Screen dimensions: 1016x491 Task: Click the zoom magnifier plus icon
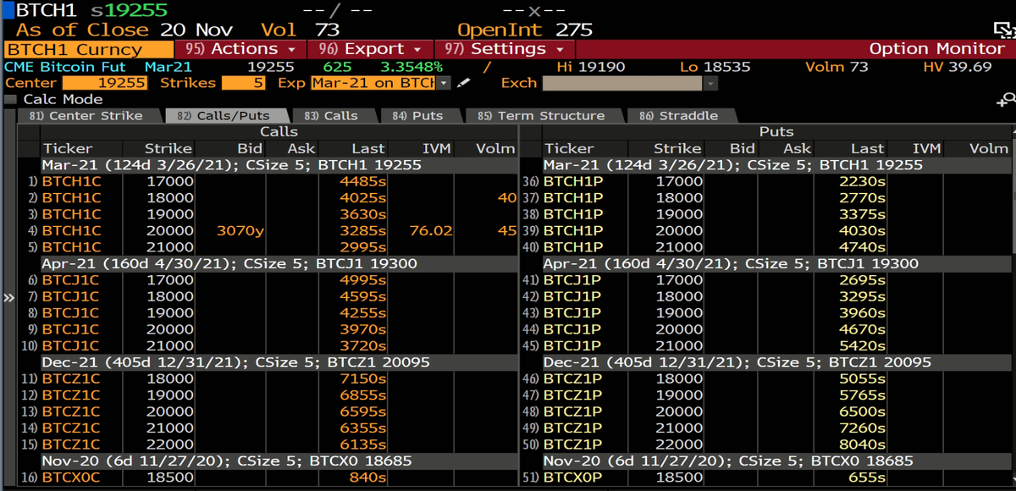click(1008, 100)
